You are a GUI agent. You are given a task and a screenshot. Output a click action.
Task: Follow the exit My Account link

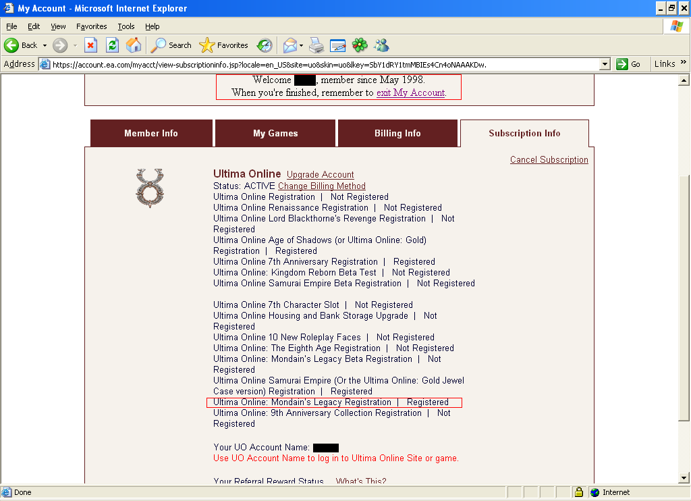(x=411, y=93)
